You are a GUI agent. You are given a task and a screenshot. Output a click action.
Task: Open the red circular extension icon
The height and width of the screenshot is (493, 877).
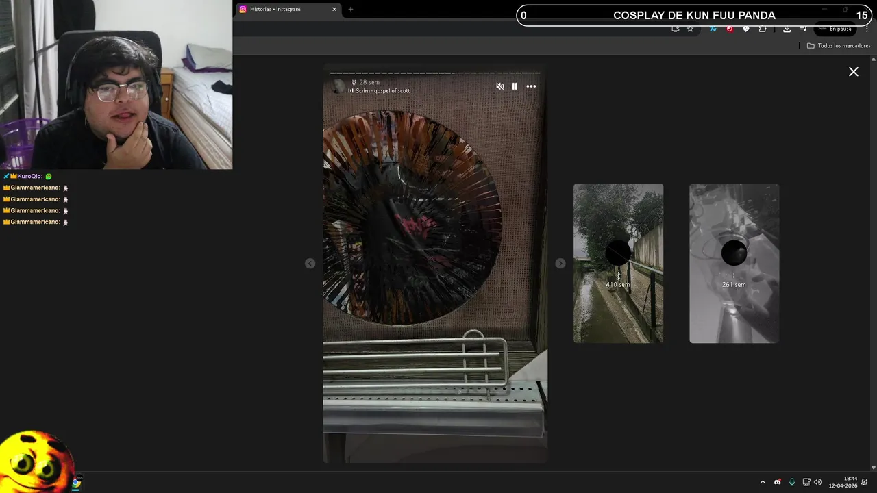[x=729, y=29]
